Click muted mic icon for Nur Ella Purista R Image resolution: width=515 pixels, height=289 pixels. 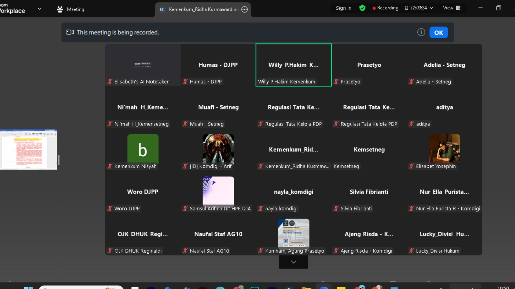pos(411,208)
